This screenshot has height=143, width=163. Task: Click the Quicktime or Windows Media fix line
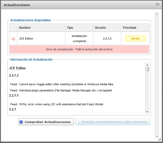62,84
